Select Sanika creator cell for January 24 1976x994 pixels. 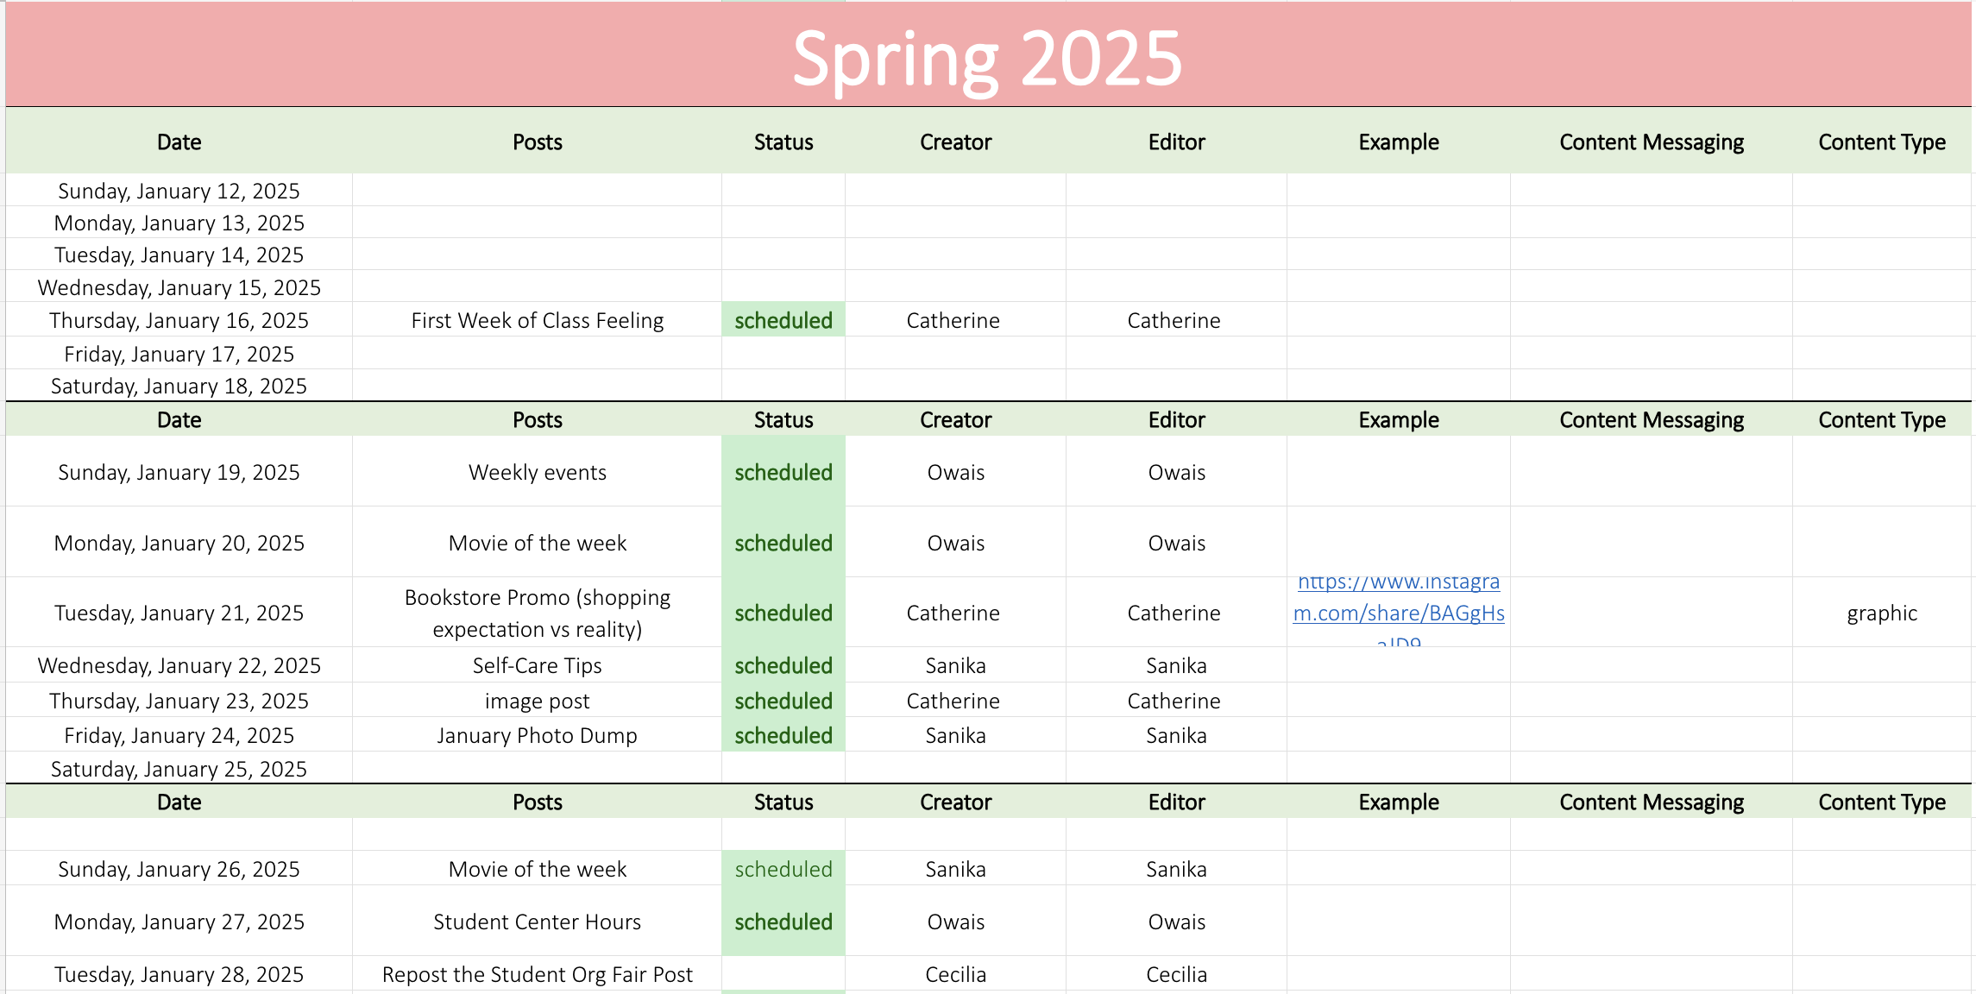(x=955, y=735)
